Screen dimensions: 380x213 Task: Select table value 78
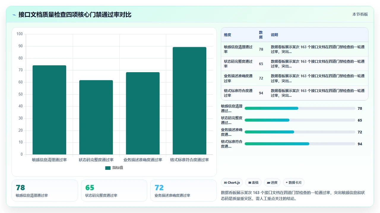point(261,49)
